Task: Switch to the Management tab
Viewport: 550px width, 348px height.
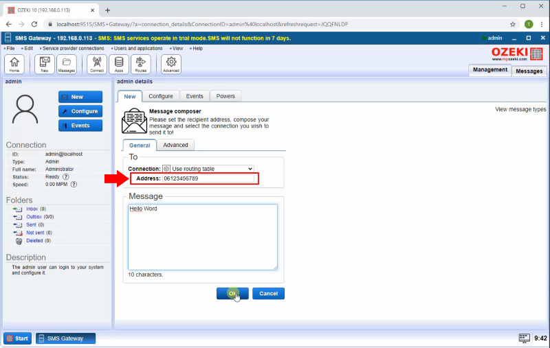Action: [490, 70]
